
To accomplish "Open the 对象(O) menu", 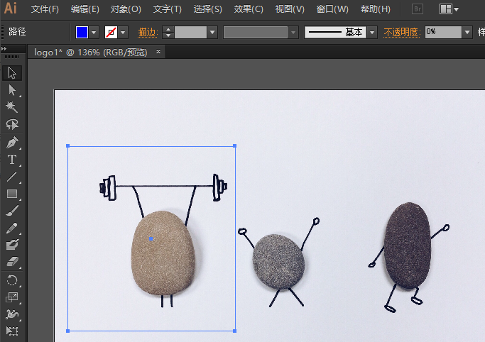I will click(x=126, y=9).
